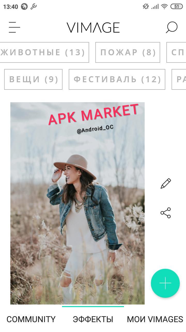This screenshot has width=186, height=332.
Task: Tap the search magnifier icon
Action: pyautogui.click(x=172, y=27)
